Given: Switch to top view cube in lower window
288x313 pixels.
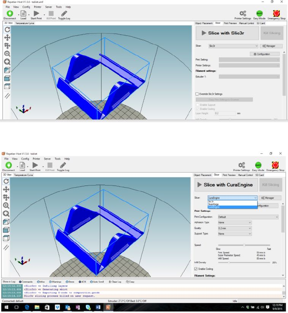Looking at the screenshot, I should pyautogui.click(x=6, y=238).
